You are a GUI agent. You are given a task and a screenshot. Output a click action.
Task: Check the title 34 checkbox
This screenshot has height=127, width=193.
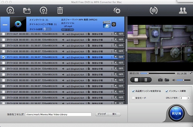[x=3, y=75]
